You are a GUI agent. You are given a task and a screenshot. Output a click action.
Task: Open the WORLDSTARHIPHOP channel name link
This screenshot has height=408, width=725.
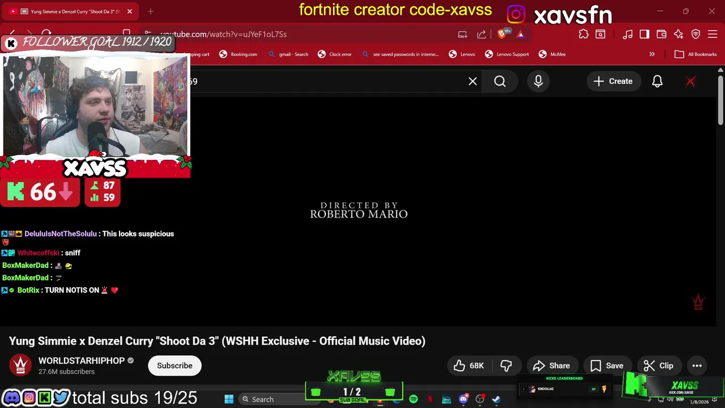(82, 360)
